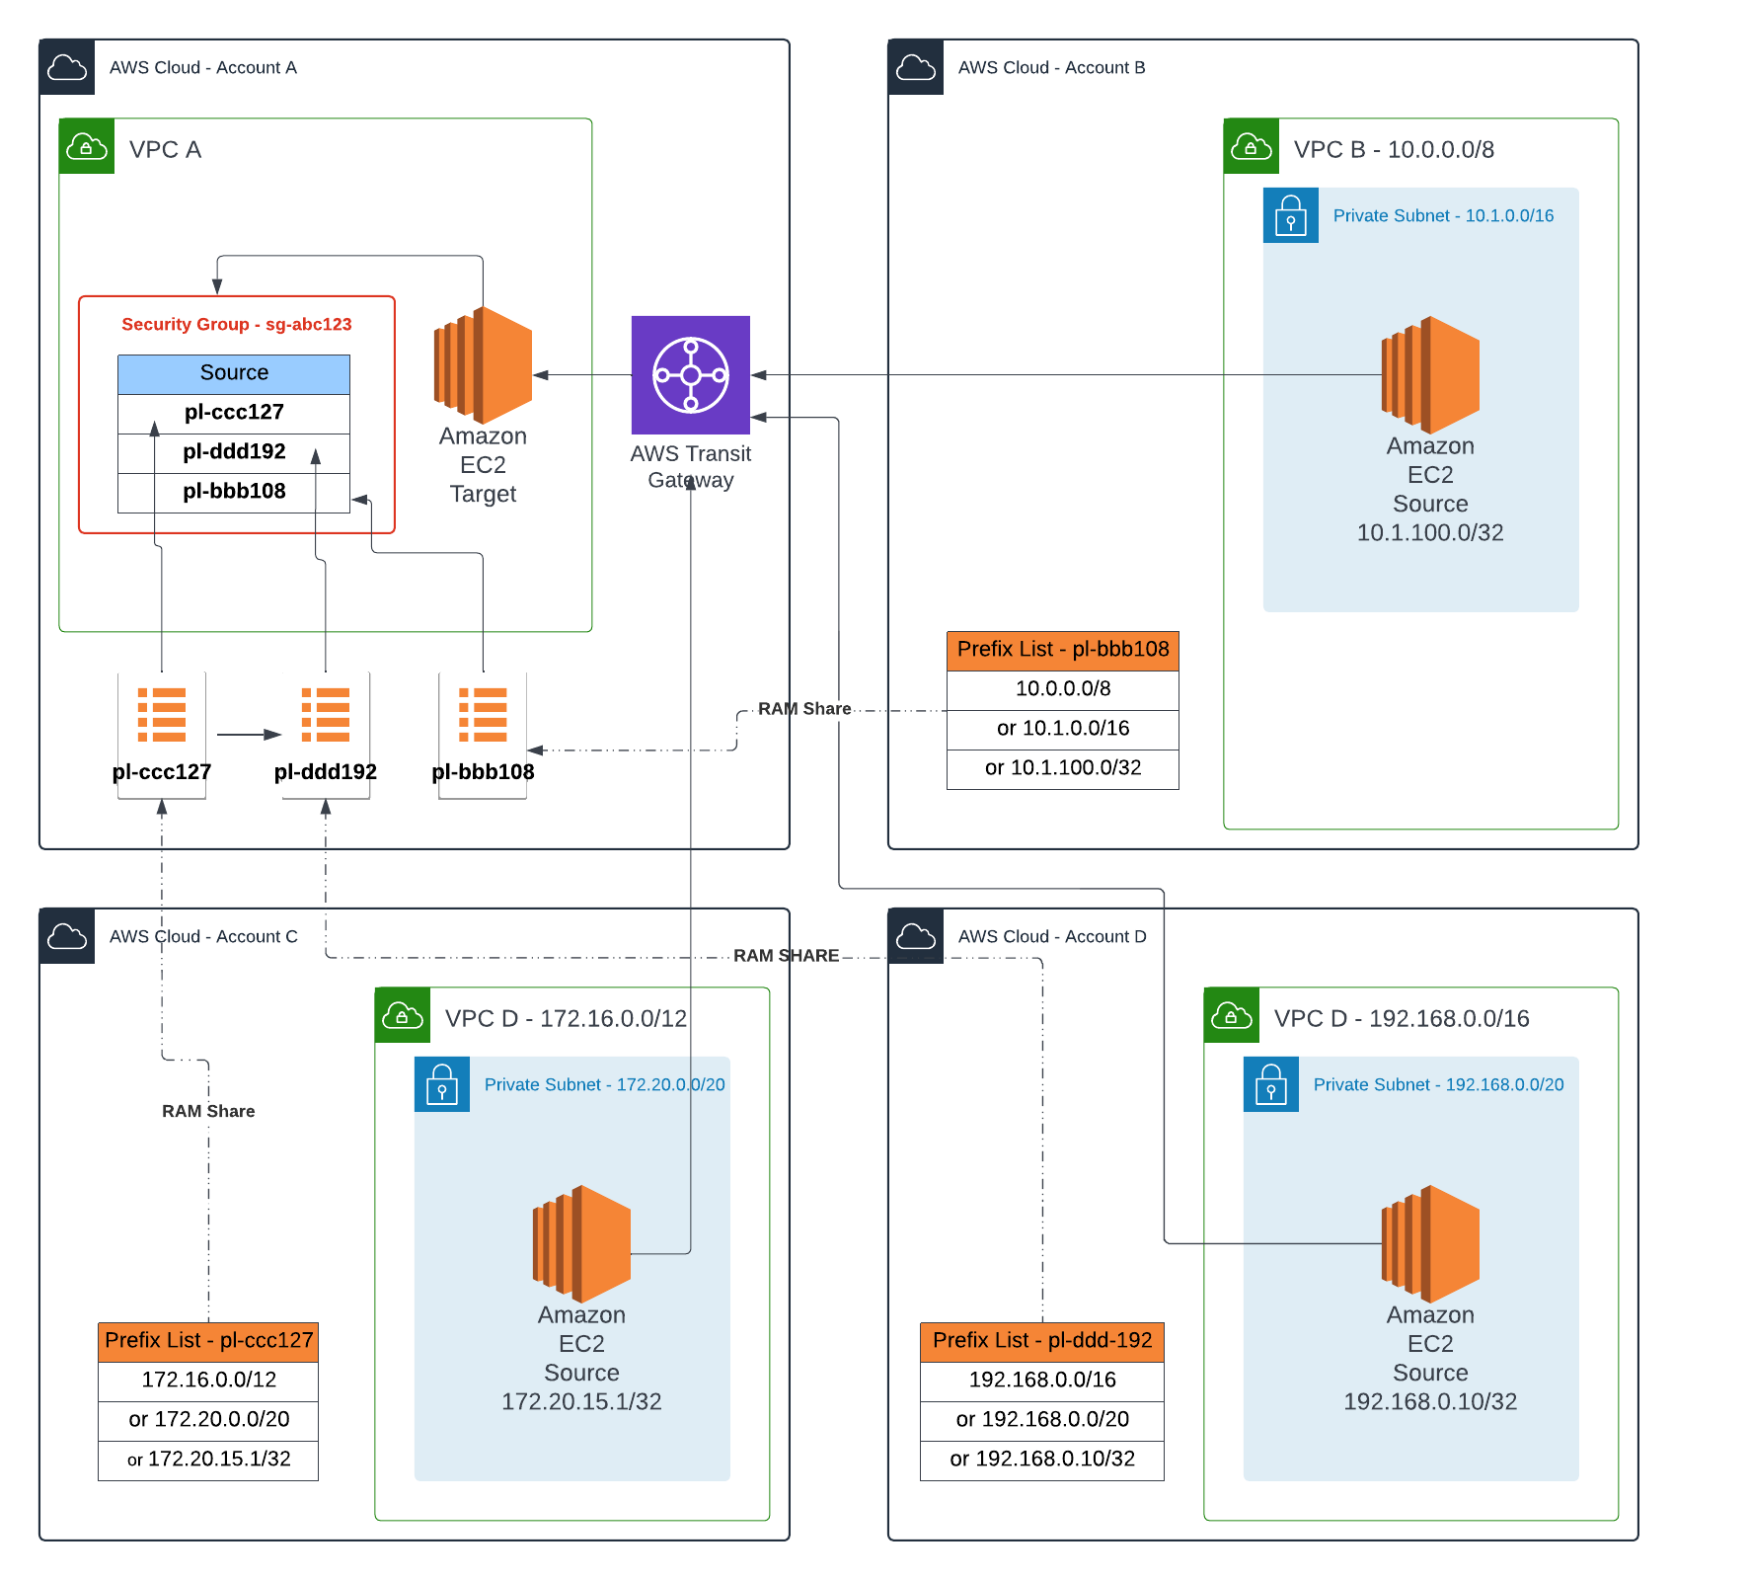Select the 10.0.0.0/8 cell
The width and height of the screenshot is (1749, 1580).
[1063, 690]
